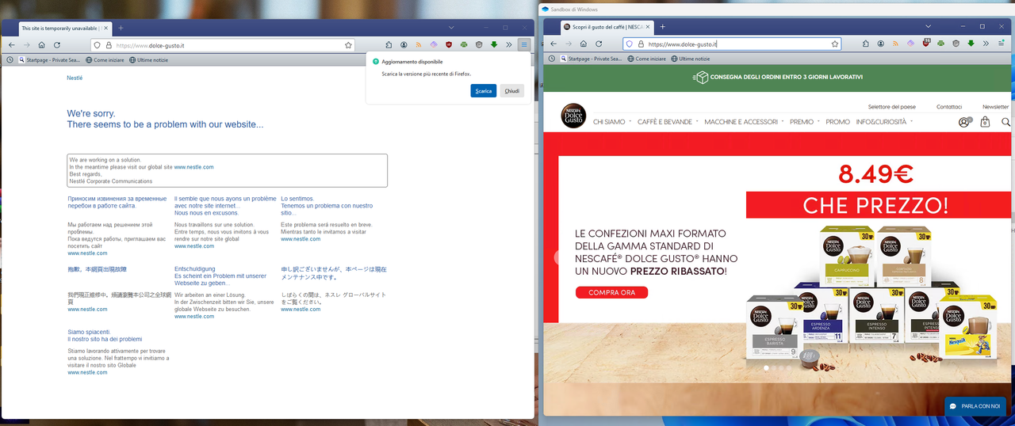Click green download arrow in left Firefox toolbar
Image resolution: width=1015 pixels, height=426 pixels.
pos(494,45)
